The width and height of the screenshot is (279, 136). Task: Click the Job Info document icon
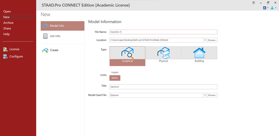pyautogui.click(x=45, y=36)
